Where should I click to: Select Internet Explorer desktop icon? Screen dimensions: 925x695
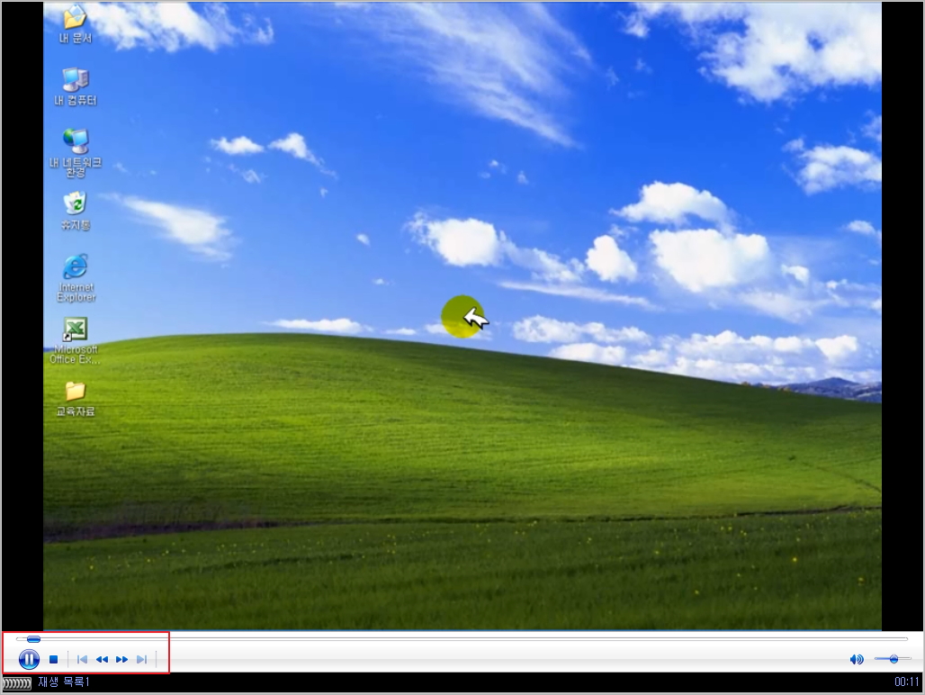76,278
